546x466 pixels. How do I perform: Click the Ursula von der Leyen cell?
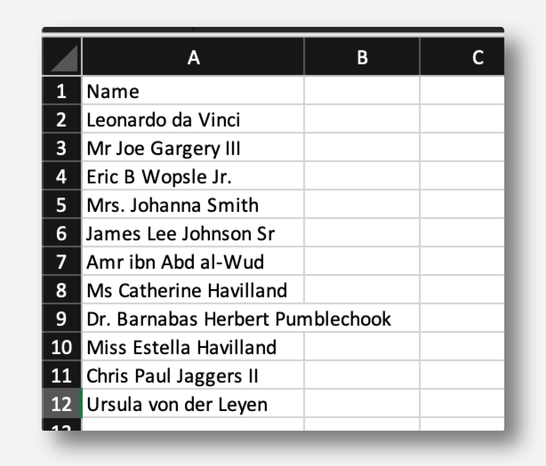click(x=193, y=404)
